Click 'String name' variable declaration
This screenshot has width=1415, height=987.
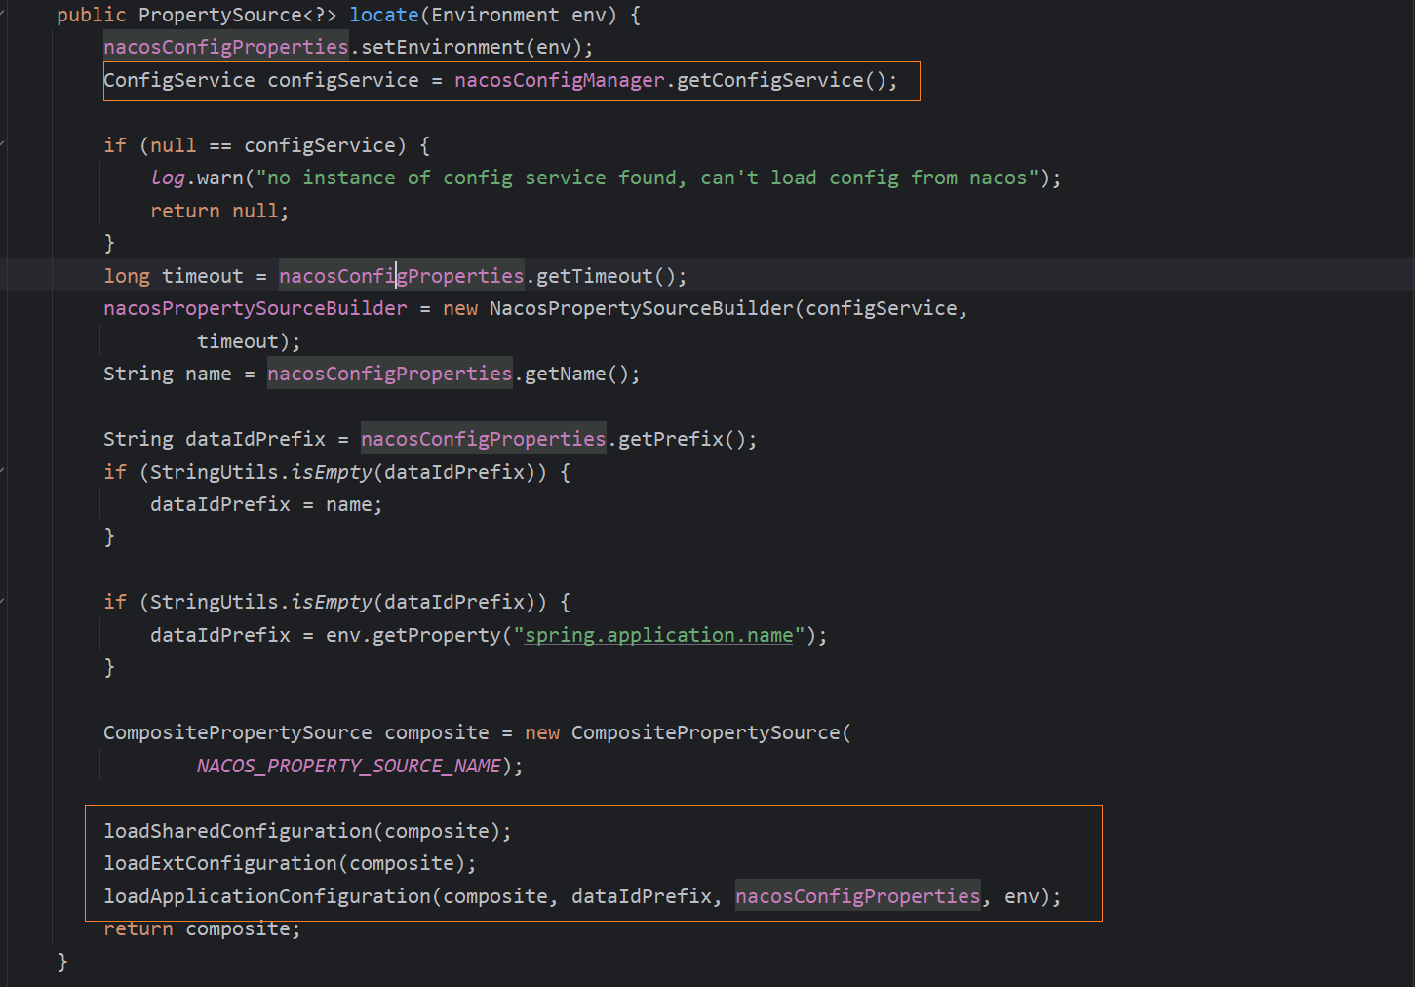pos(168,374)
